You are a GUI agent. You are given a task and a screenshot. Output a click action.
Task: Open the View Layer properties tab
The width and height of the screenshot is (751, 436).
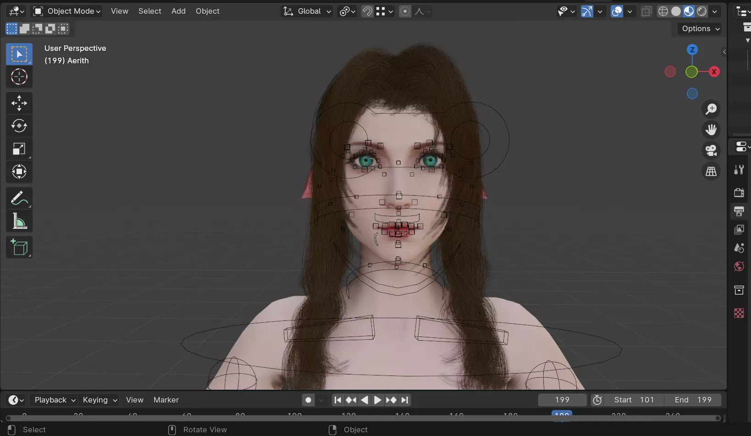click(x=739, y=229)
